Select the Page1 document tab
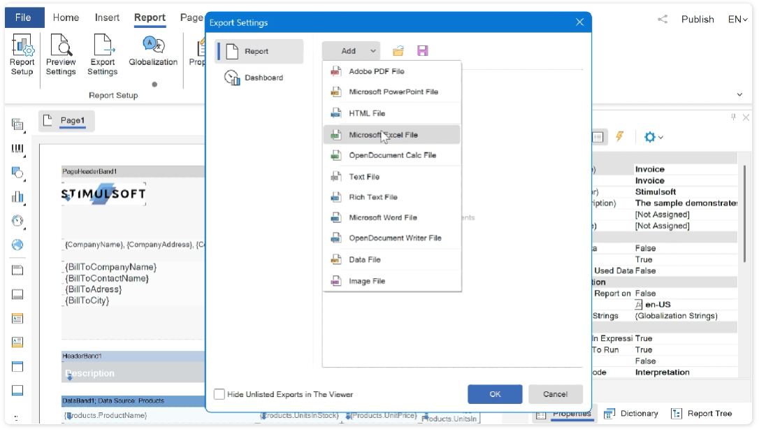This screenshot has width=759, height=434. [x=67, y=121]
